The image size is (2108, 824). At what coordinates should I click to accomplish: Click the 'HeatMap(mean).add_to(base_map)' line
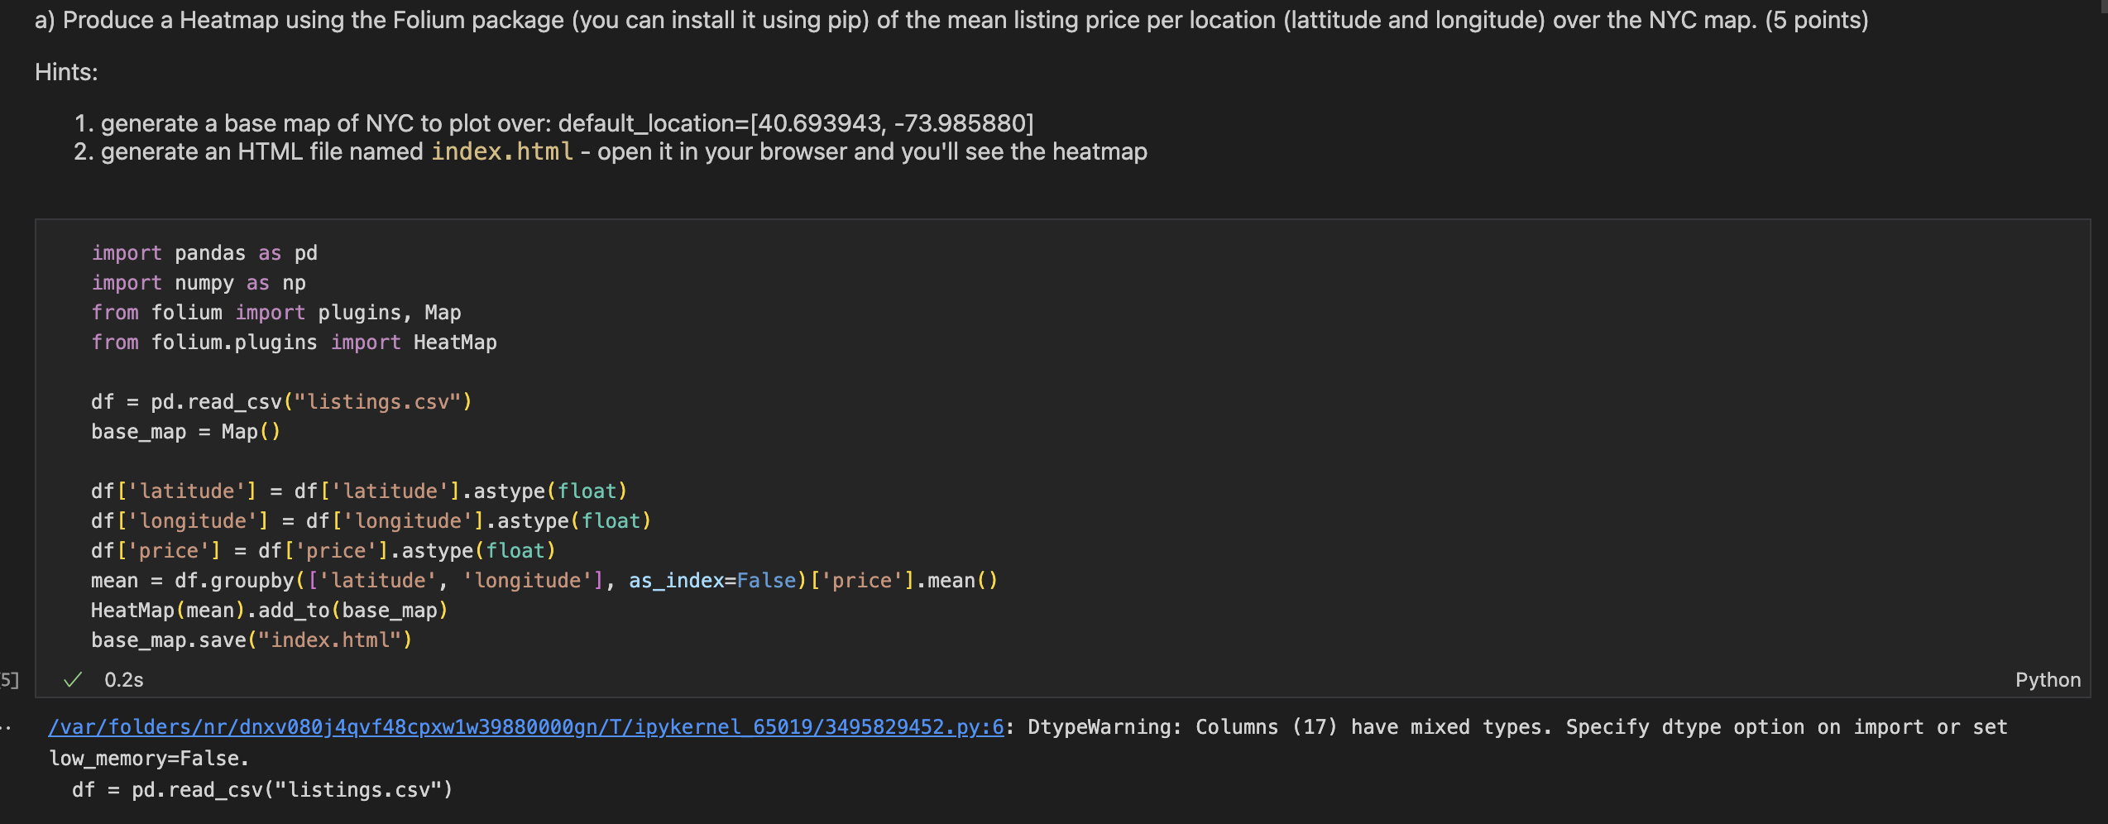click(270, 611)
